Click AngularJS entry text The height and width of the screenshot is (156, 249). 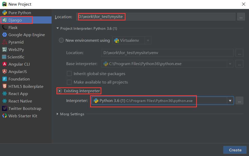(18, 72)
